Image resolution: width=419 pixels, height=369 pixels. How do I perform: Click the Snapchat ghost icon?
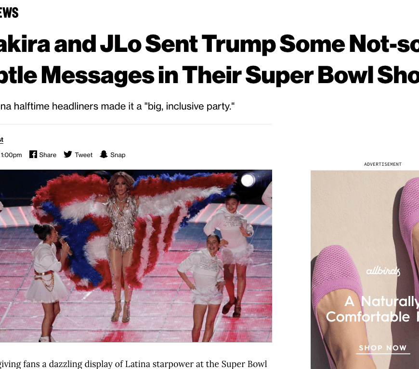(x=104, y=154)
